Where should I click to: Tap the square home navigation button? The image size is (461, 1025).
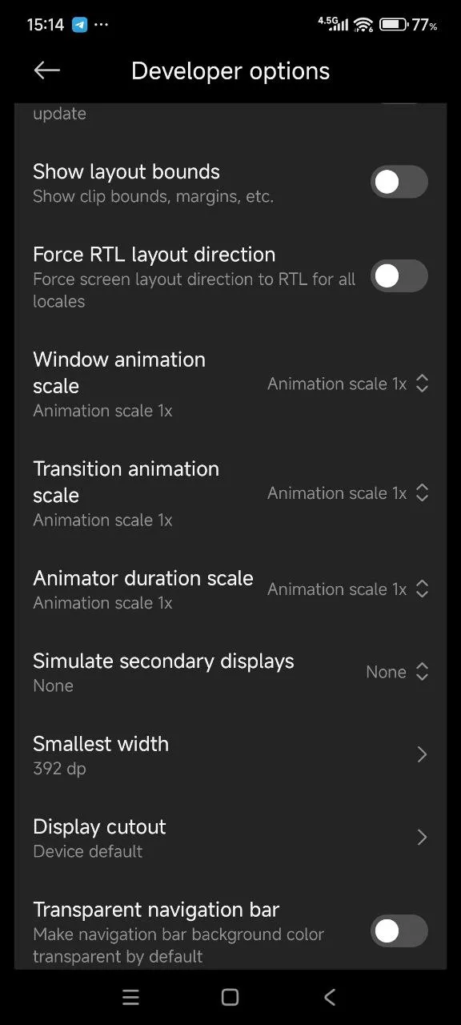230,997
